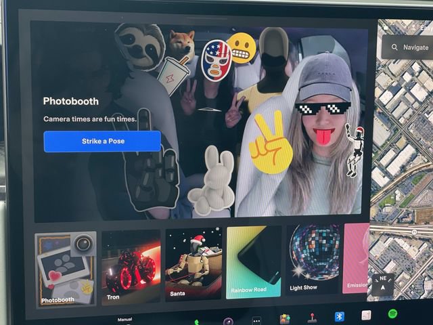The image size is (433, 325).
Task: Open the Photobooth tile
Action: [x=66, y=269]
